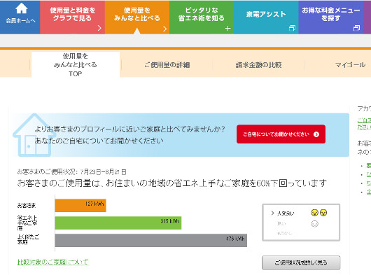Switch to 請求金額の比較 tab
Viewport: 371px width, 275px height.
coord(258,65)
